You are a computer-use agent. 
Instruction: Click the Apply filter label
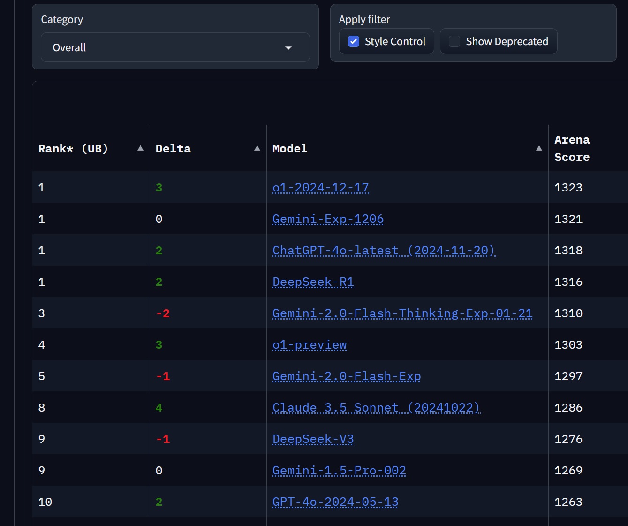click(x=364, y=20)
